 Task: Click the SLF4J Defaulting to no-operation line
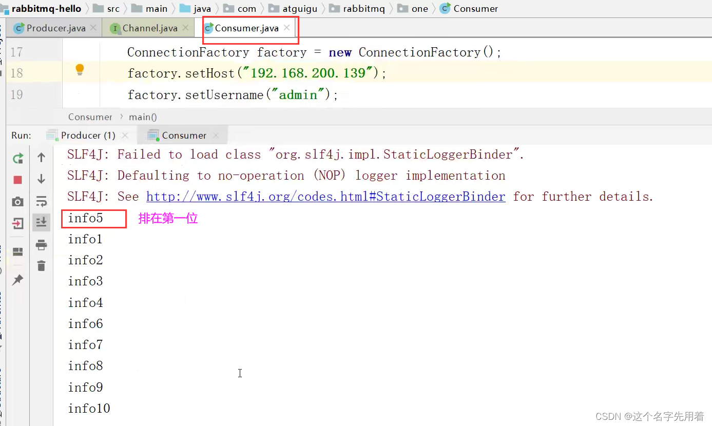(x=286, y=176)
